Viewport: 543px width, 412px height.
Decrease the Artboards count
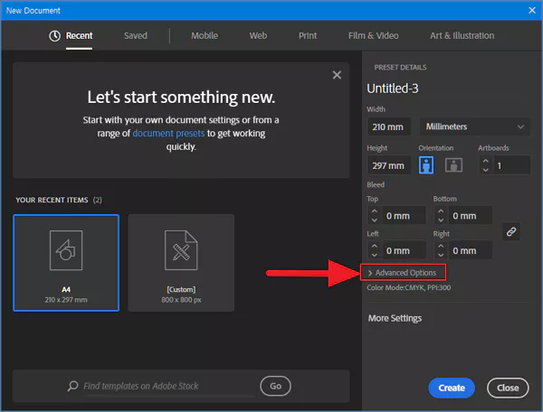pyautogui.click(x=485, y=170)
